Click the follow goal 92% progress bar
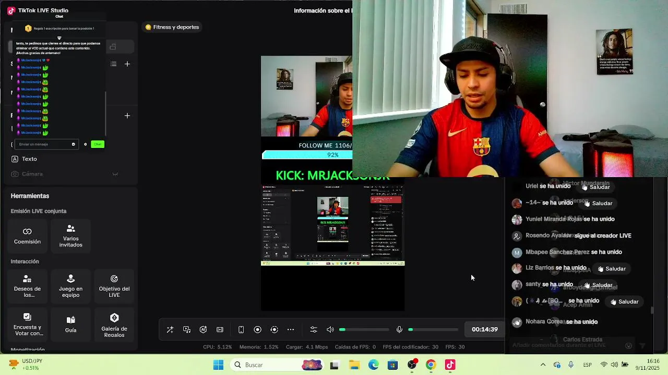Image resolution: width=668 pixels, height=375 pixels. (307, 155)
